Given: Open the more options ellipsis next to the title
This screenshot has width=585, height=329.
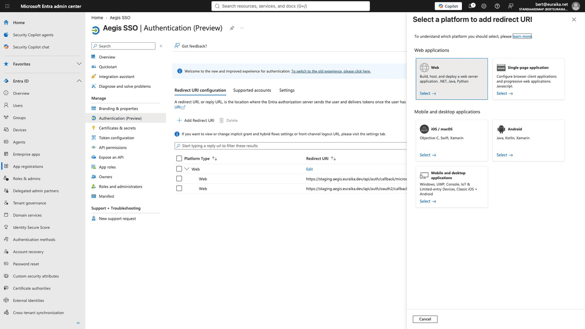Looking at the screenshot, I should point(242,28).
